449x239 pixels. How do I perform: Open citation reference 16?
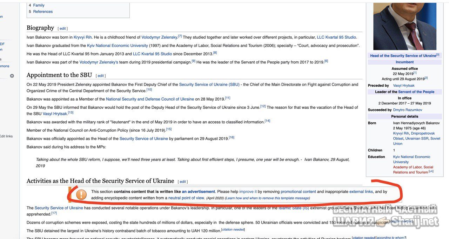232,138
